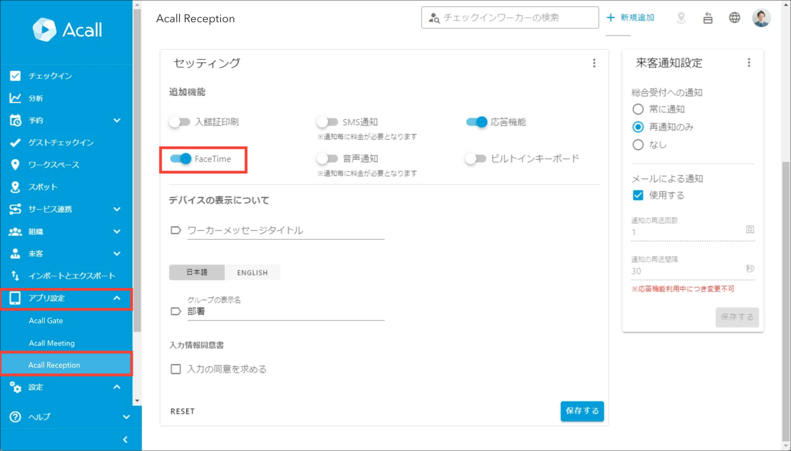Select Acall Reception in the sidebar
Screen dimensions: 791x451
(x=66, y=365)
